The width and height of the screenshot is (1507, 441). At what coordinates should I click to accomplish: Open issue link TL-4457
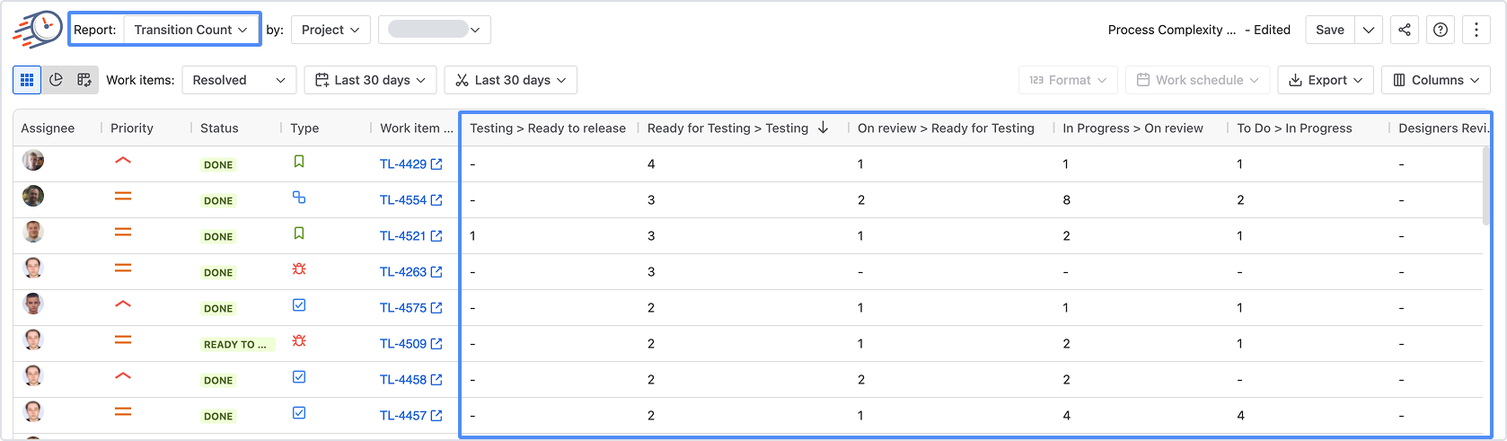point(403,416)
